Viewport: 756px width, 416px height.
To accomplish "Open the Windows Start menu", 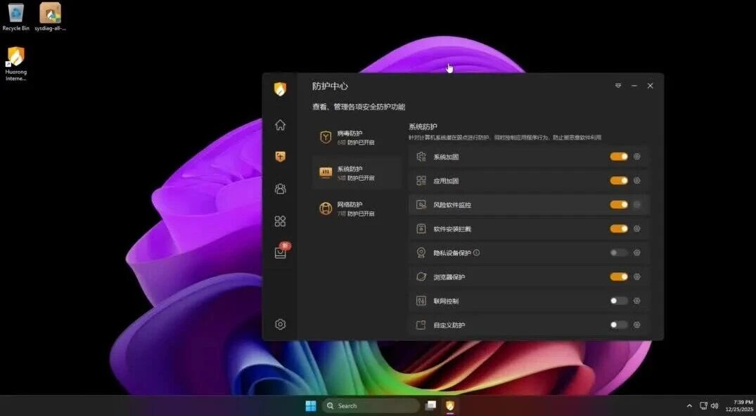I will (x=311, y=406).
